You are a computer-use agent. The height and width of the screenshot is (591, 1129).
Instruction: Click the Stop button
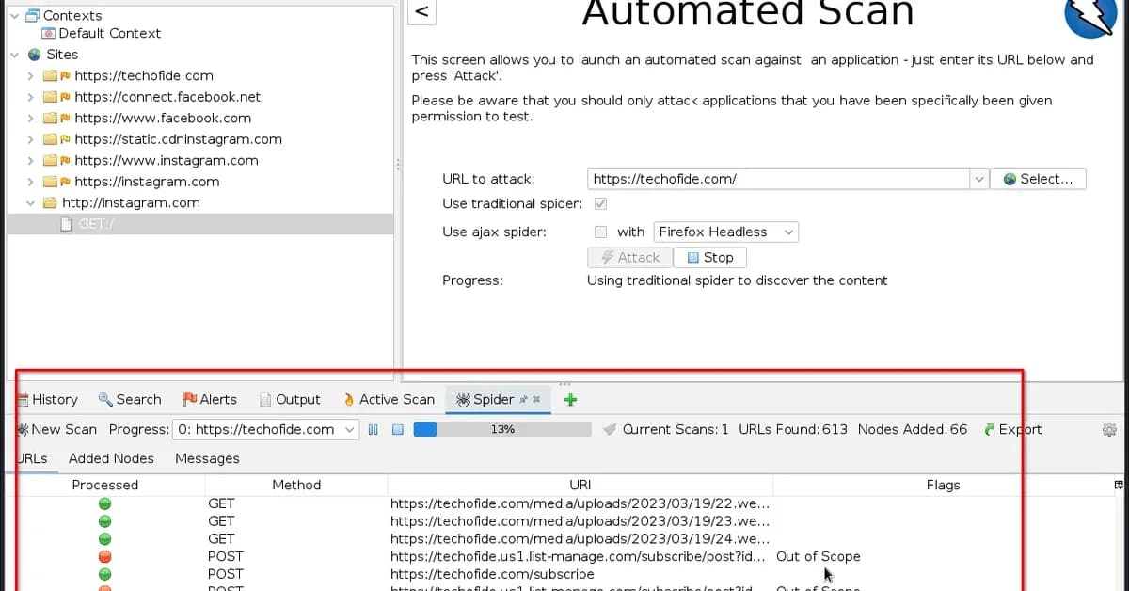coord(710,258)
